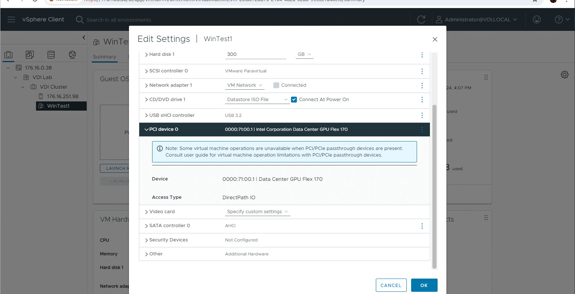
Task: Select the 176.16.0.38 vCenter node
Action: (x=38, y=68)
